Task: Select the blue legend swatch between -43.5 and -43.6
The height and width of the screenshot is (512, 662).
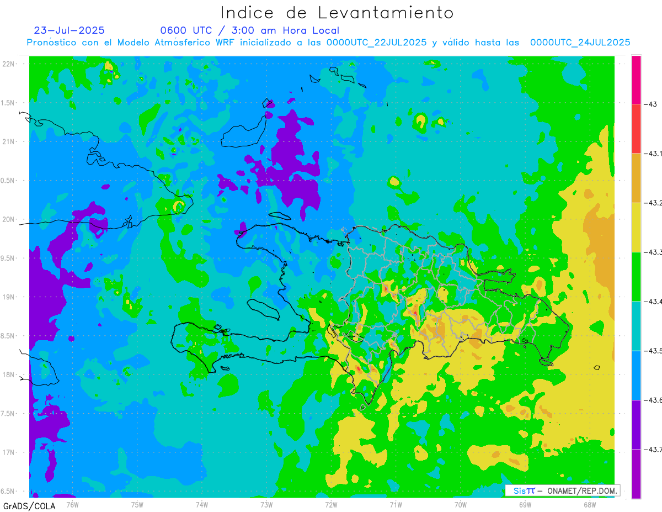Action: (636, 375)
